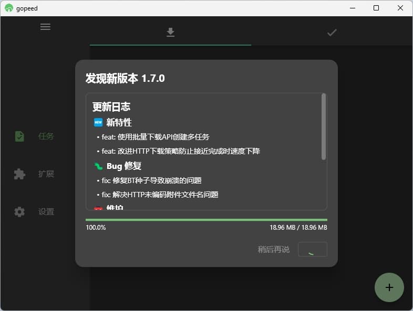The width and height of the screenshot is (413, 311).
Task: Open the hamburger menu
Action: [45, 27]
